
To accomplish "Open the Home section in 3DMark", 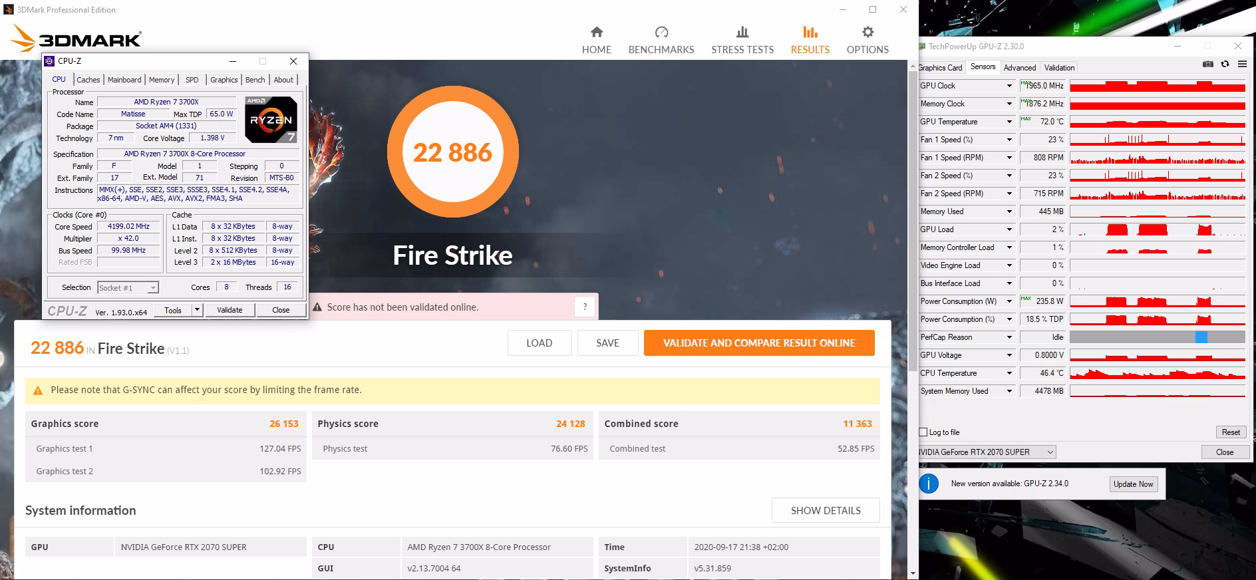I will pyautogui.click(x=596, y=41).
